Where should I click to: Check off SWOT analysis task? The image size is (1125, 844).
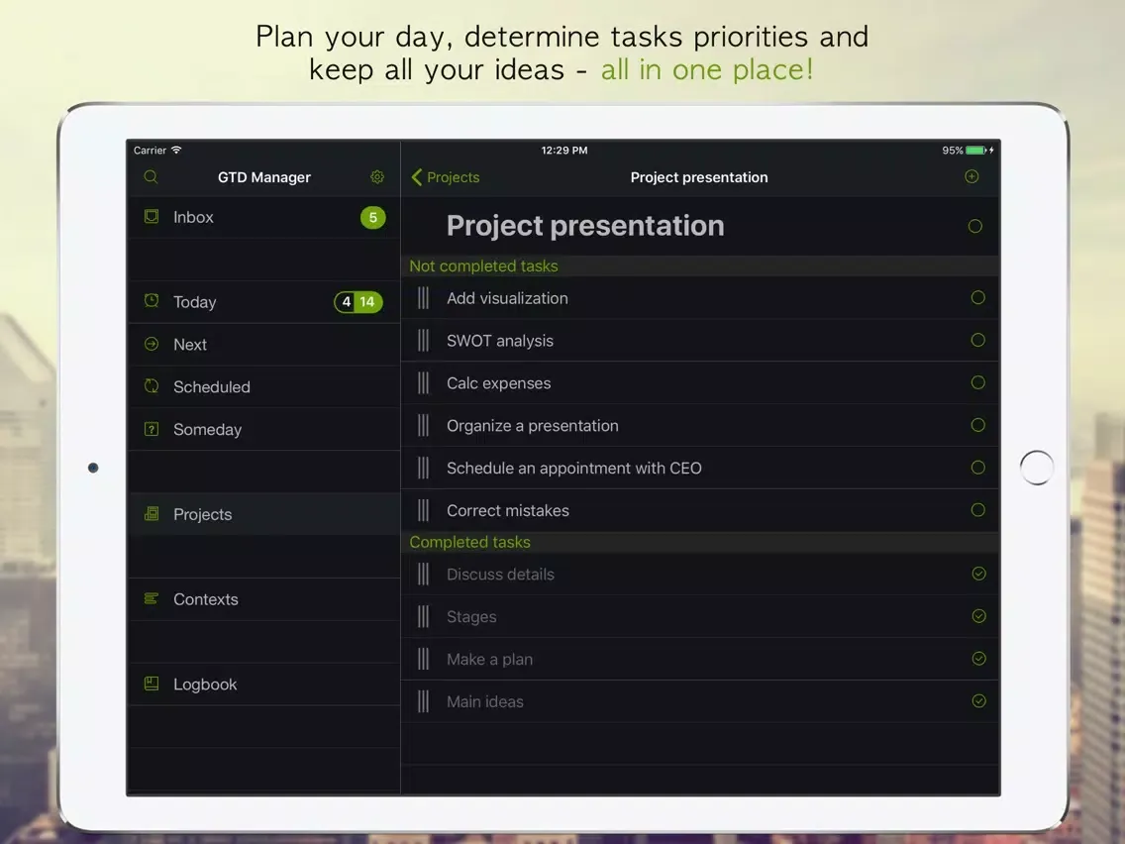click(977, 340)
